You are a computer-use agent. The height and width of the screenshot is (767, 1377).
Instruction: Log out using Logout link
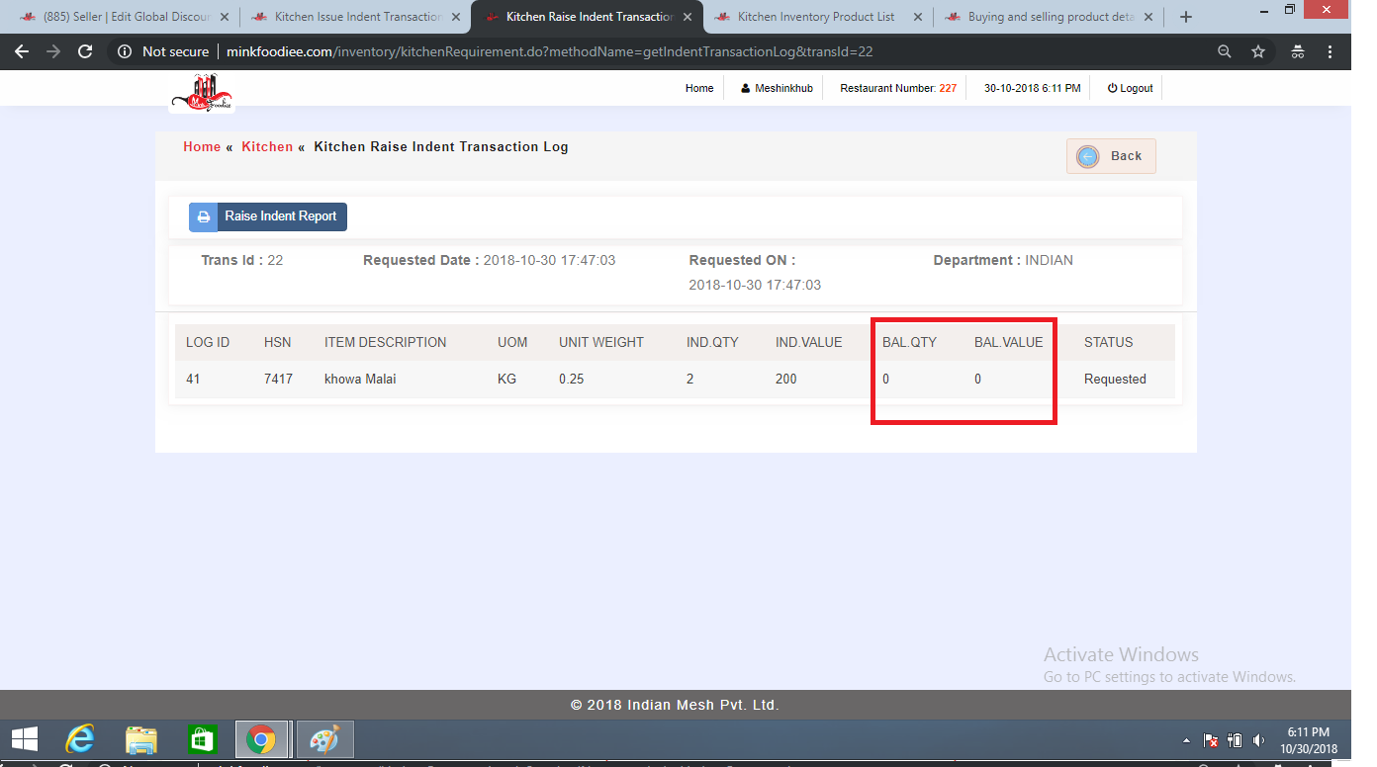click(x=1130, y=88)
